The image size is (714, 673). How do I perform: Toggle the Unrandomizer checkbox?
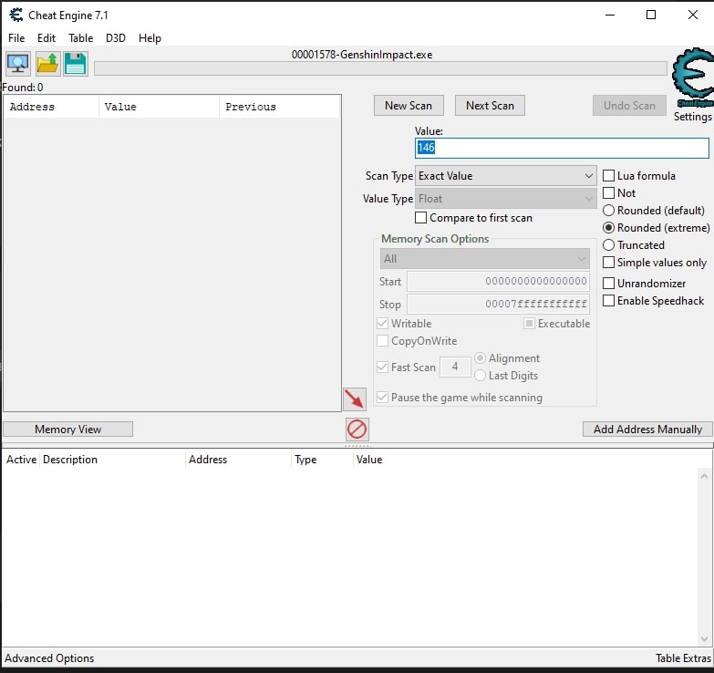pyautogui.click(x=609, y=284)
